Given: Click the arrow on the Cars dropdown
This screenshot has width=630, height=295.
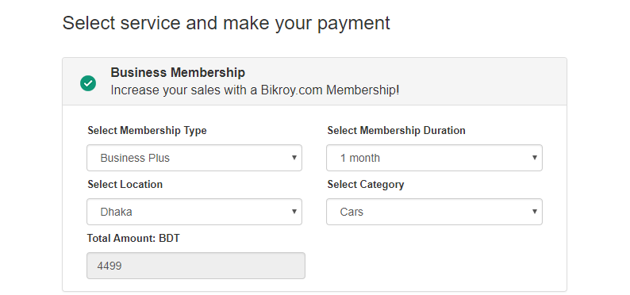Looking at the screenshot, I should tap(534, 212).
